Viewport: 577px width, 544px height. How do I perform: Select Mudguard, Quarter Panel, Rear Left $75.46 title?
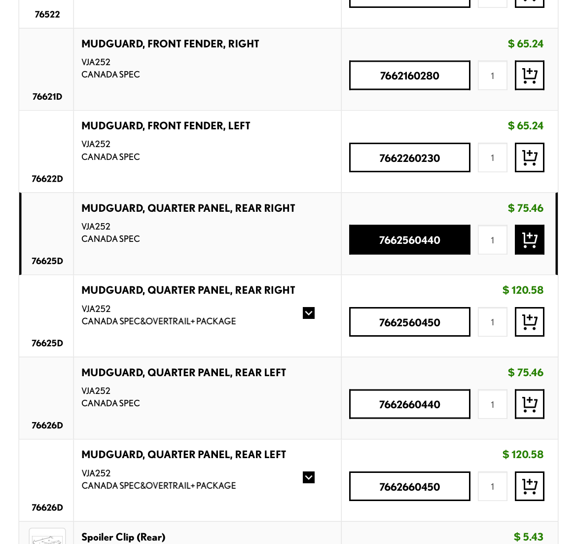(183, 373)
